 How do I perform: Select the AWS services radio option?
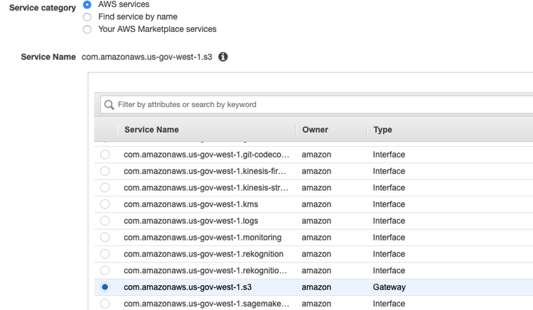point(87,4)
